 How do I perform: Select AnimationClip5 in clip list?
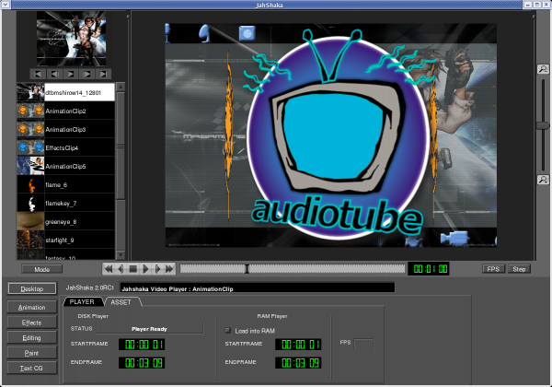pyautogui.click(x=66, y=166)
